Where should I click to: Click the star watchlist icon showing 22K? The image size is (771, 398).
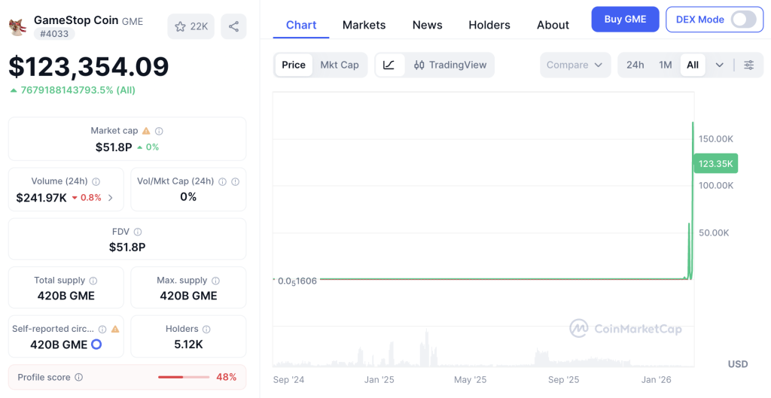click(191, 26)
